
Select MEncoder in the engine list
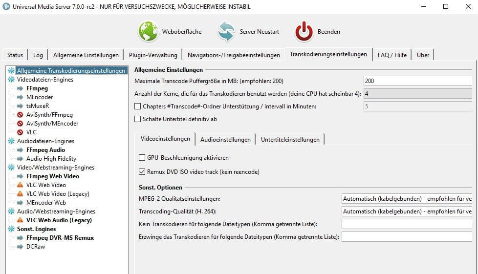pos(40,97)
